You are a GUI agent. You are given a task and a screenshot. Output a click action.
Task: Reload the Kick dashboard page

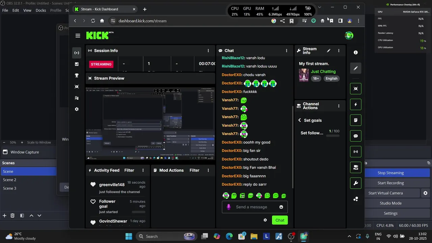[x=93, y=21]
